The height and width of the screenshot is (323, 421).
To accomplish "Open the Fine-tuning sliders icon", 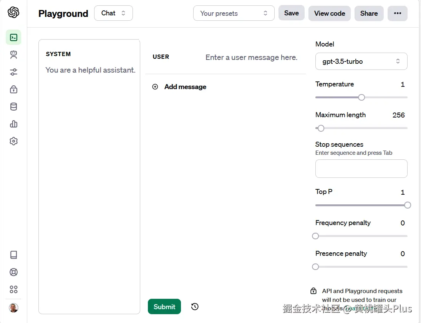I will (13, 72).
